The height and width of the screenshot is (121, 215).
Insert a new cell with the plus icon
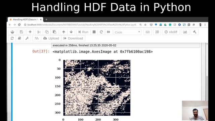click(x=30, y=32)
